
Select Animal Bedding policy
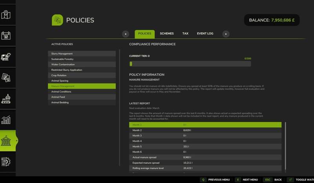pyautogui.click(x=82, y=102)
